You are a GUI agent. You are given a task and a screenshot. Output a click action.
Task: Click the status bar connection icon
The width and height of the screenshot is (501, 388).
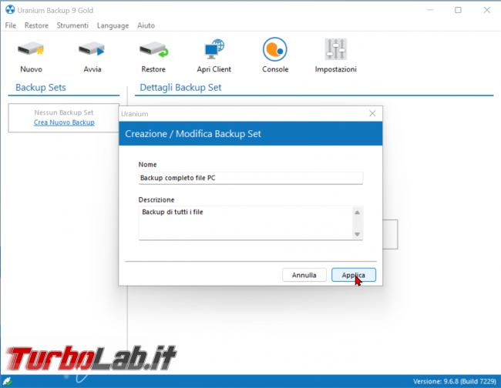[7, 381]
